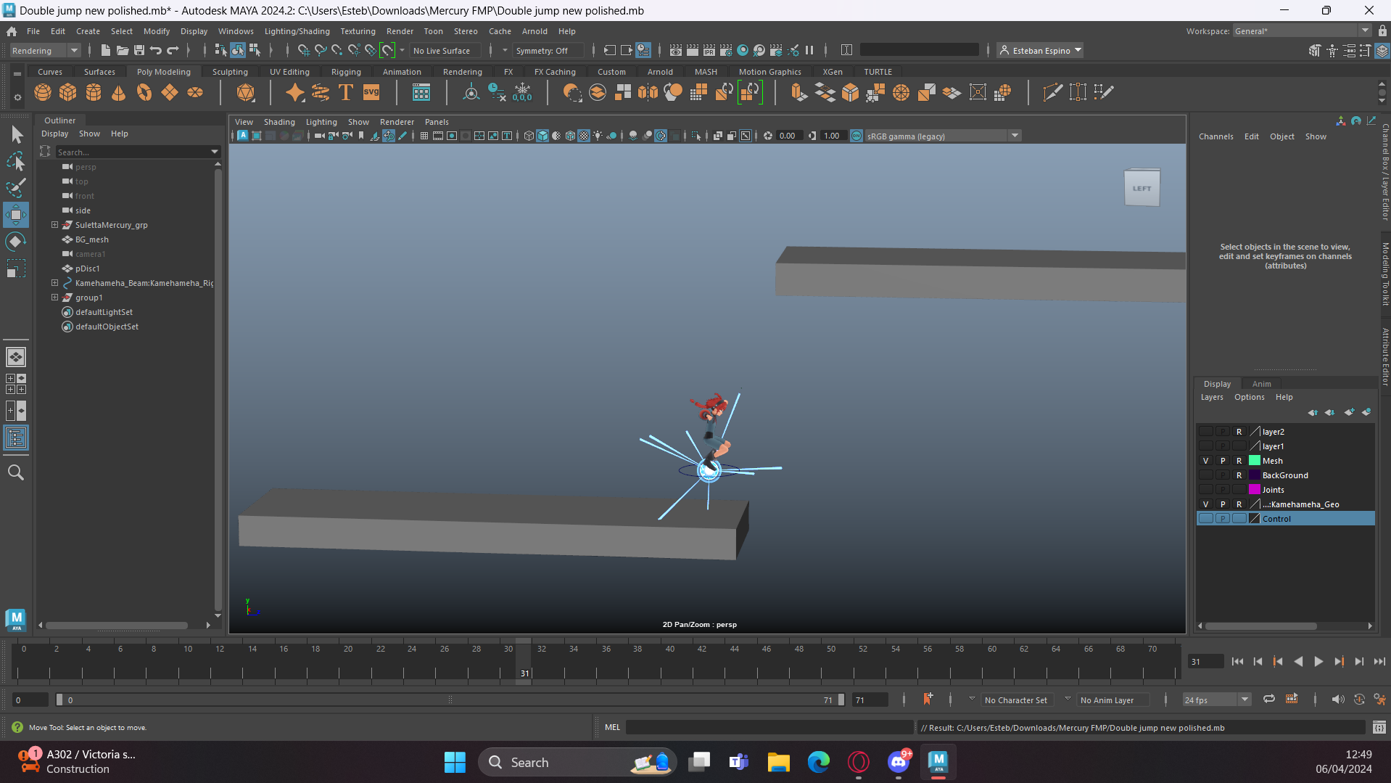The image size is (1391, 783).
Task: Open the Outliner search filter dropdown
Action: click(215, 152)
